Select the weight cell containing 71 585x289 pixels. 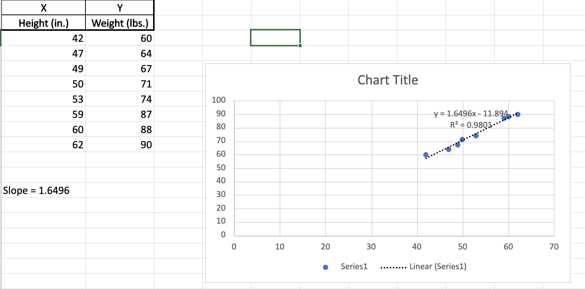point(120,84)
